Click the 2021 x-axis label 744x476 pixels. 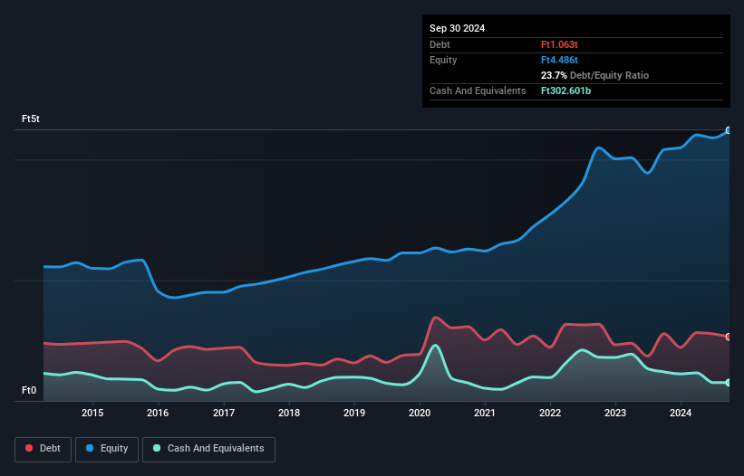pyautogui.click(x=485, y=413)
